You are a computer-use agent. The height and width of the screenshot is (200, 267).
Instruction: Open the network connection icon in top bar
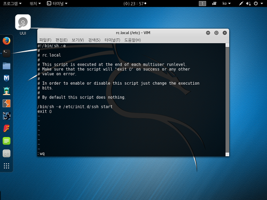(241, 3)
